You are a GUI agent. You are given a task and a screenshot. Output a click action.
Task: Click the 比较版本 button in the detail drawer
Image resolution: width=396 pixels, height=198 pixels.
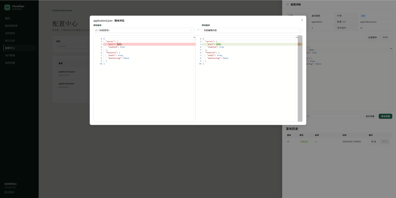click(x=373, y=38)
